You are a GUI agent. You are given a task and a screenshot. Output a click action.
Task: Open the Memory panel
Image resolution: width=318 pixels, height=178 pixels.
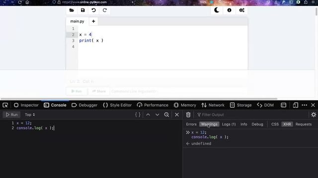pos(185,105)
